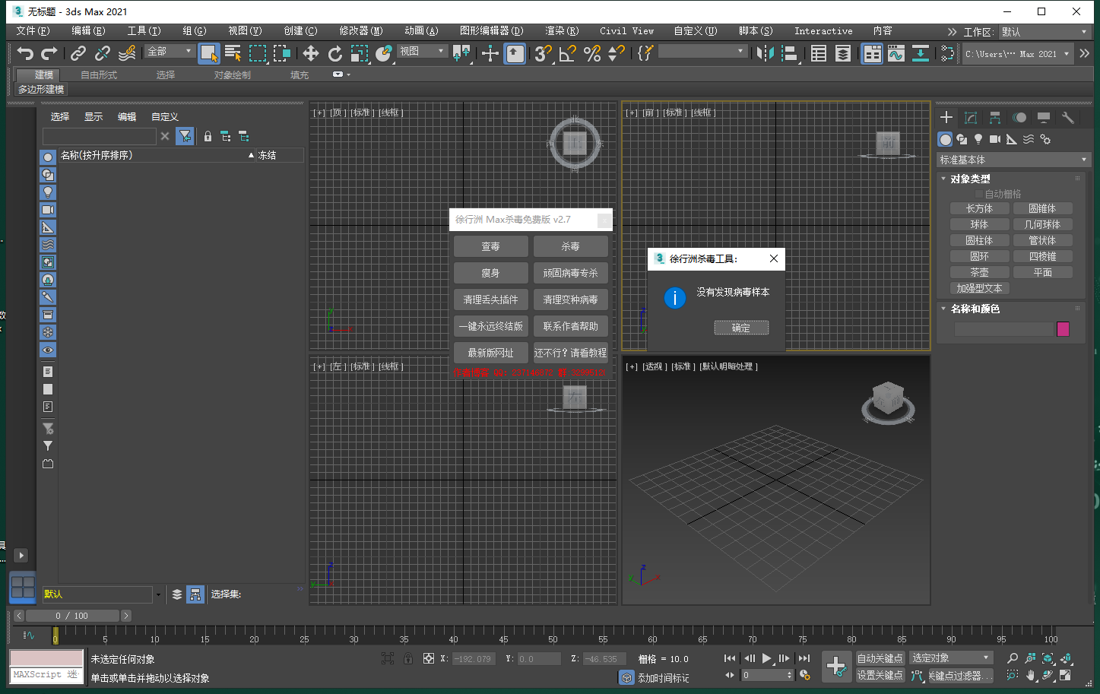The height and width of the screenshot is (694, 1100).
Task: Toggle the Layer Explorer icon
Action: [x=843, y=53]
